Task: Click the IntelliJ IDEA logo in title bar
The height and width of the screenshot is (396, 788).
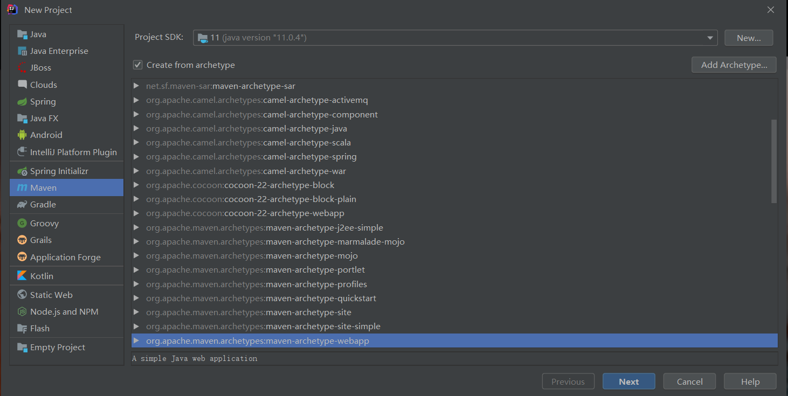Action: [x=13, y=10]
